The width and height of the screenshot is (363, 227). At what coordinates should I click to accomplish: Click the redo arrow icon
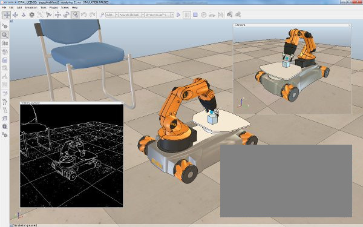click(x=93, y=15)
